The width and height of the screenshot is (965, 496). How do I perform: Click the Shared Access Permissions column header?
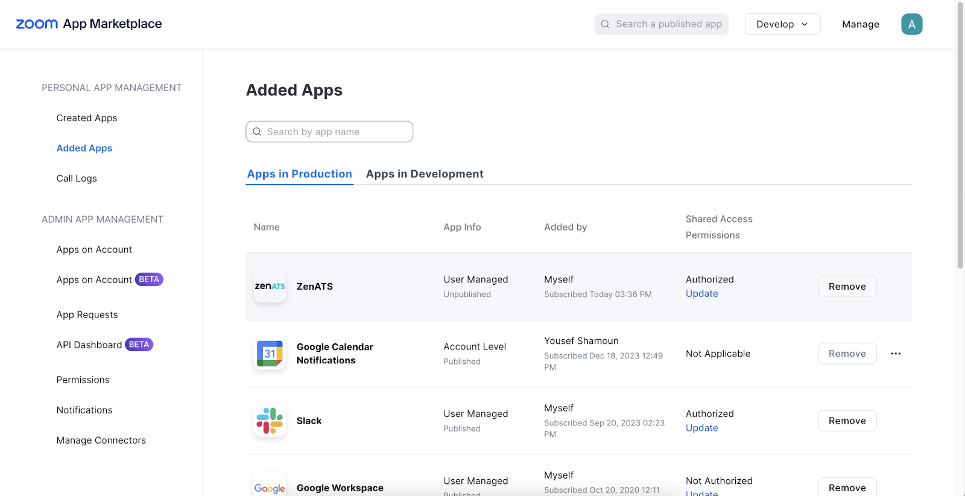719,227
